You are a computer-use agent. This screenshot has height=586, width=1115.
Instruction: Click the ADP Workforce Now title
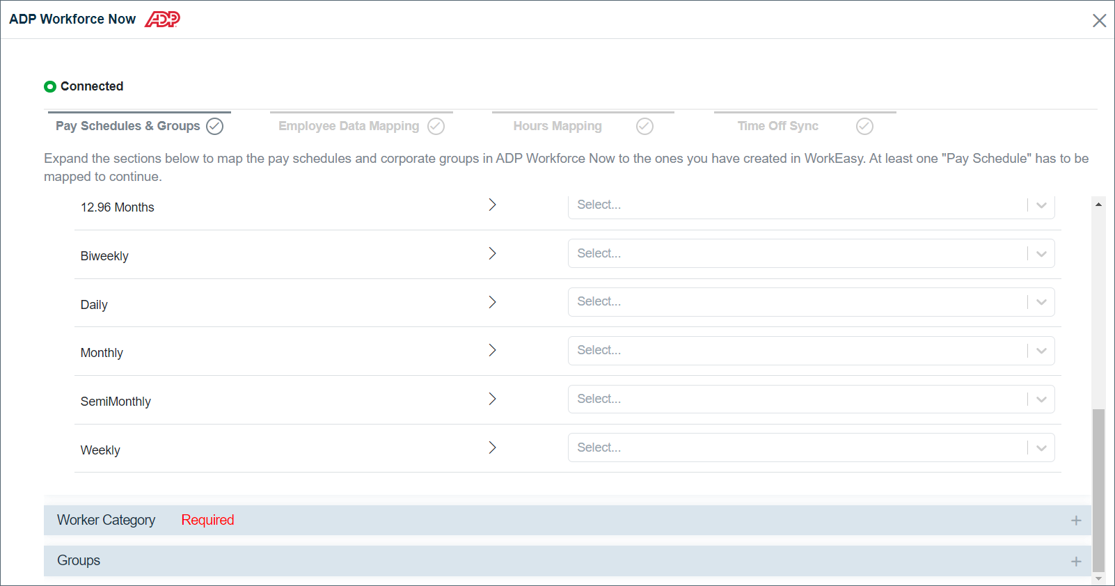click(x=72, y=19)
